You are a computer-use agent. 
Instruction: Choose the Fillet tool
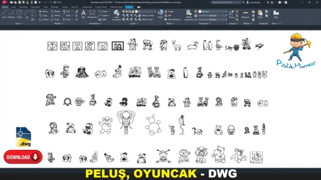pos(67,16)
